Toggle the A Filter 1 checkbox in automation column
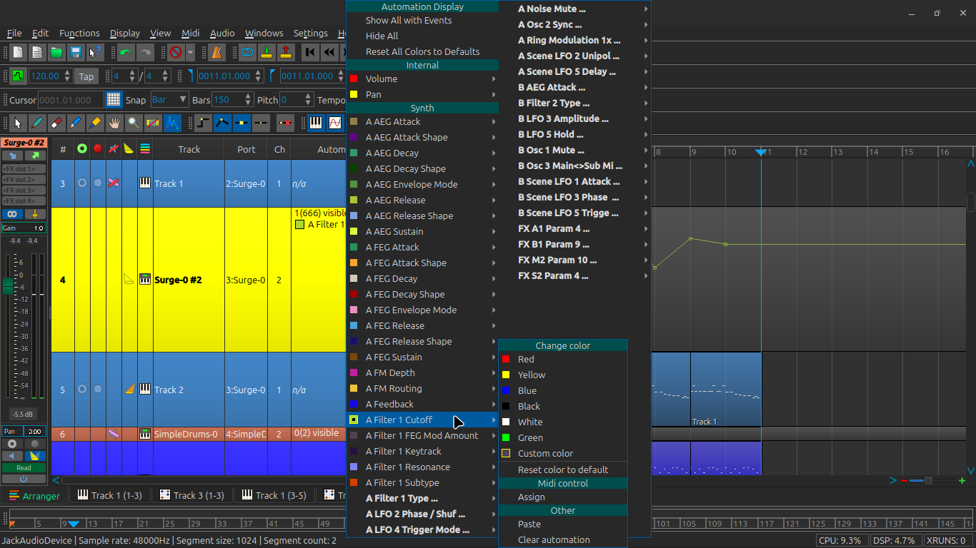 (300, 225)
